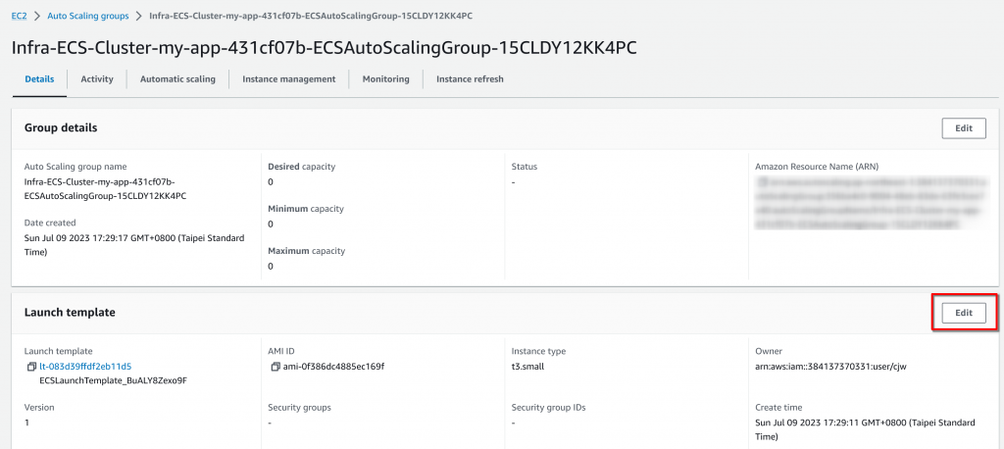The height and width of the screenshot is (449, 1004).
Task: View the Monitoring tab
Action: [x=385, y=78]
